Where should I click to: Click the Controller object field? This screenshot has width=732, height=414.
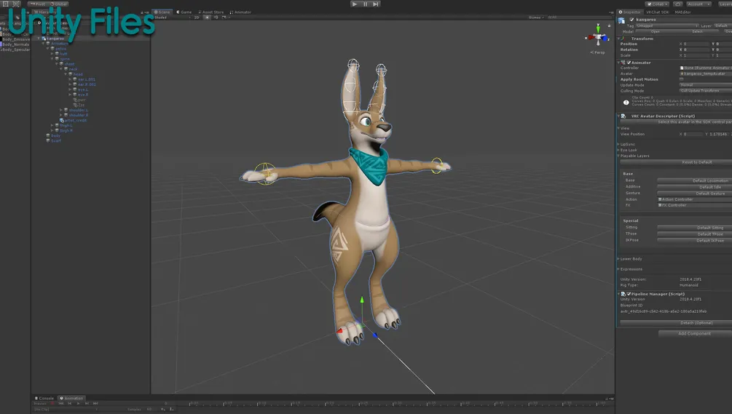coord(705,68)
